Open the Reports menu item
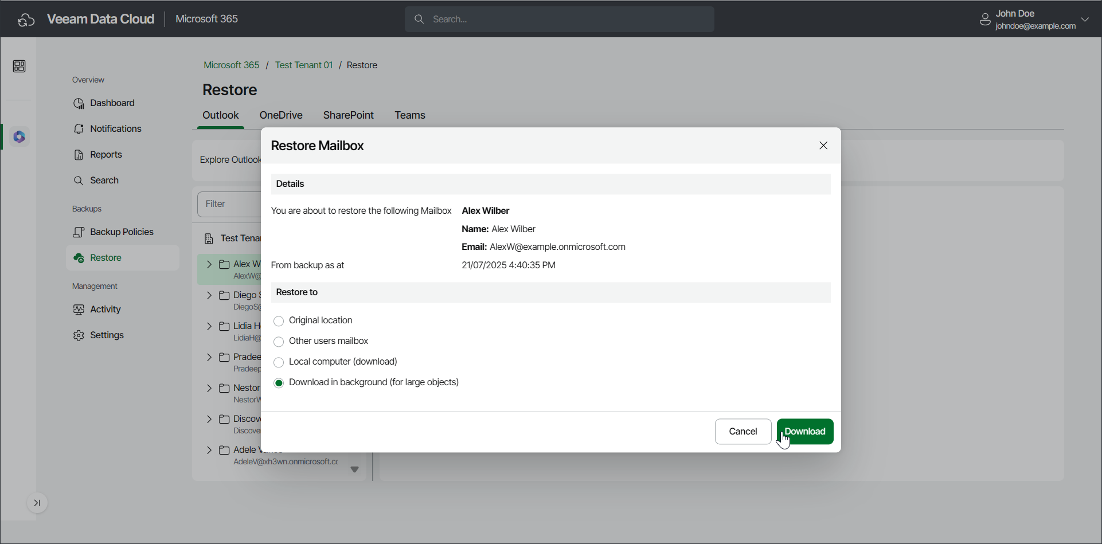This screenshot has height=544, width=1102. click(x=122, y=155)
